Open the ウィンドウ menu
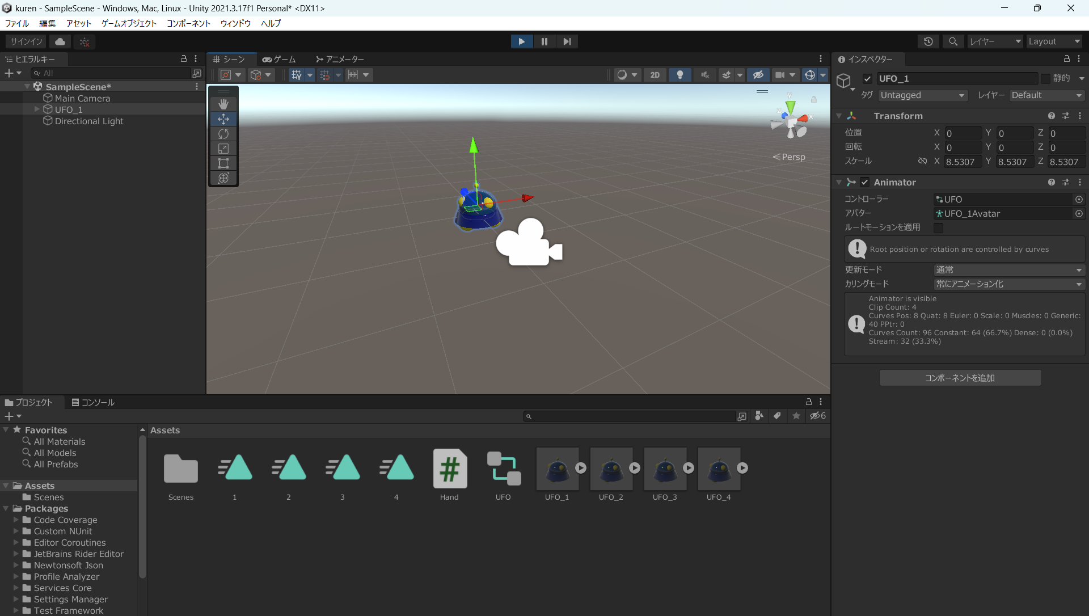Screen dimensions: 1089x616 [235, 23]
